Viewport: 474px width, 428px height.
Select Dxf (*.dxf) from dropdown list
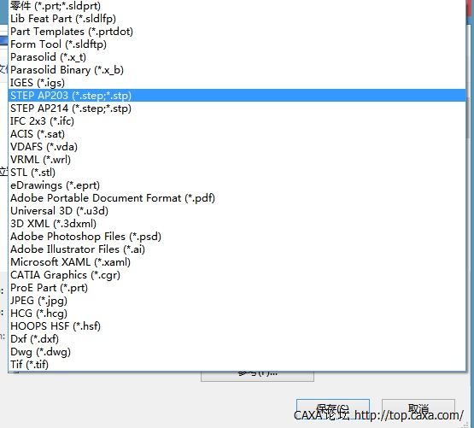click(237, 339)
